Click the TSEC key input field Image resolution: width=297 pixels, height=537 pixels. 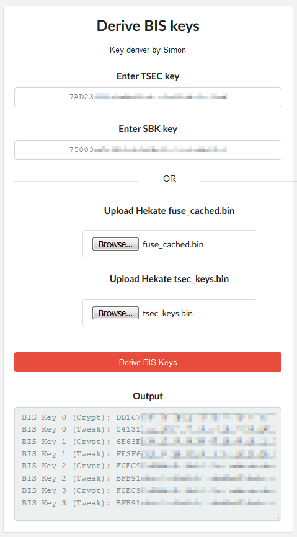click(148, 97)
